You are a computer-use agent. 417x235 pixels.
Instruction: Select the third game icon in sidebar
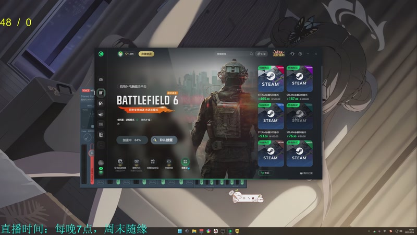(101, 103)
